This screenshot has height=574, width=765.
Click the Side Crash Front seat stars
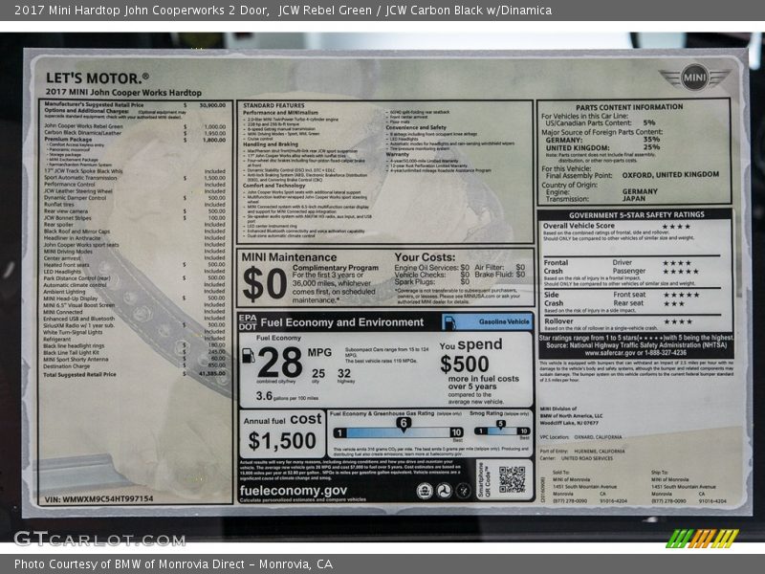(x=680, y=295)
